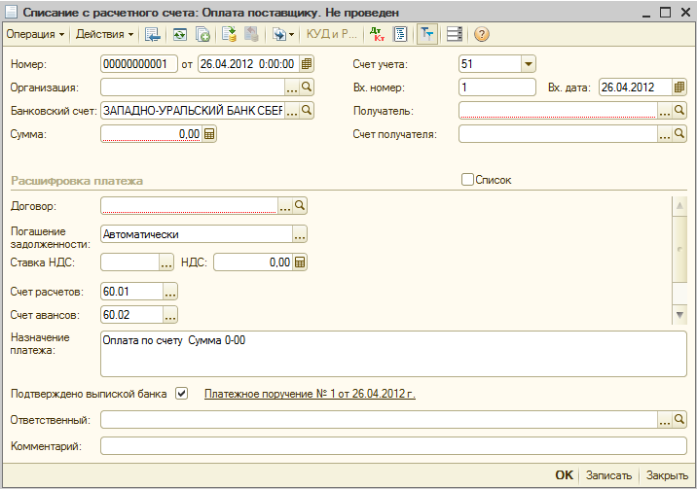This screenshot has width=697, height=489.
Task: Click the Назначение платежа text area
Action: [393, 354]
